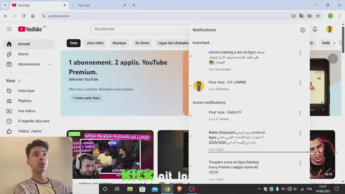Switch to the second YouTube browser tab
Viewport: 345px width, 194px height.
(98, 5)
